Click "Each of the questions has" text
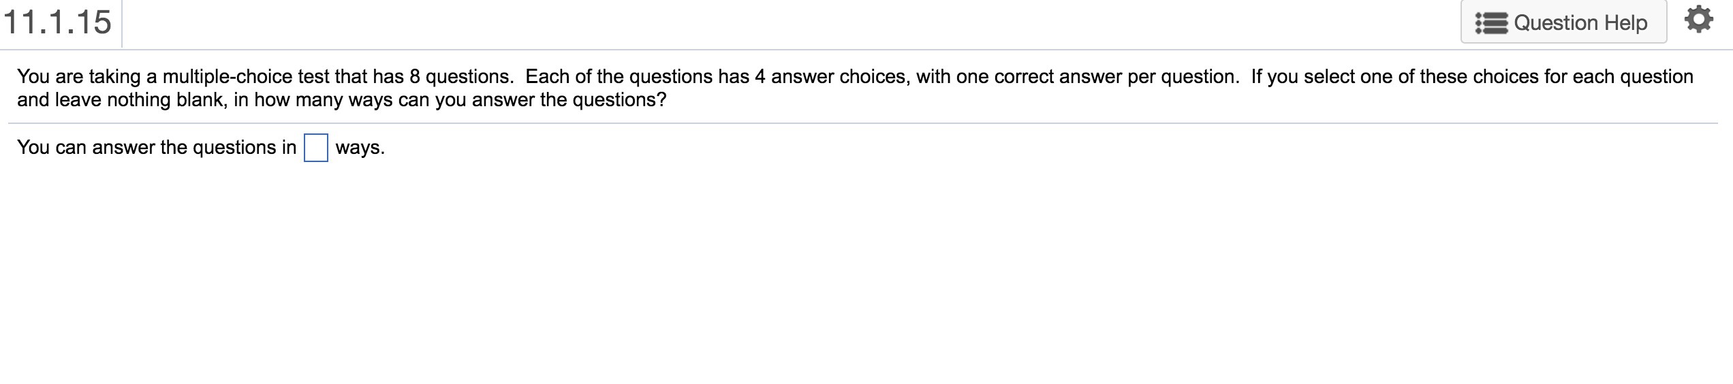 637,76
